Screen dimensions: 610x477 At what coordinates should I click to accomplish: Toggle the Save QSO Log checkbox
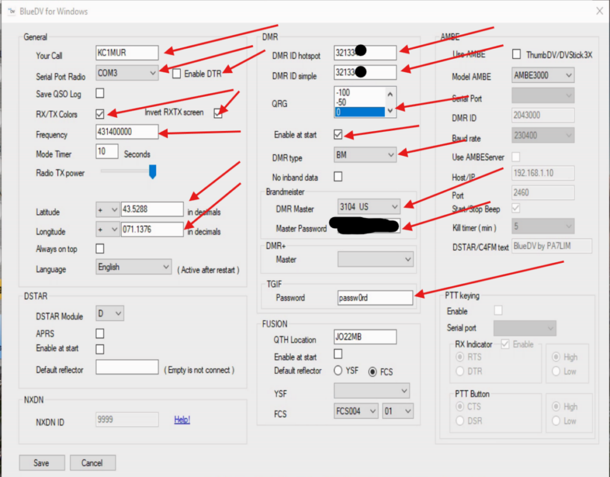pyautogui.click(x=100, y=93)
